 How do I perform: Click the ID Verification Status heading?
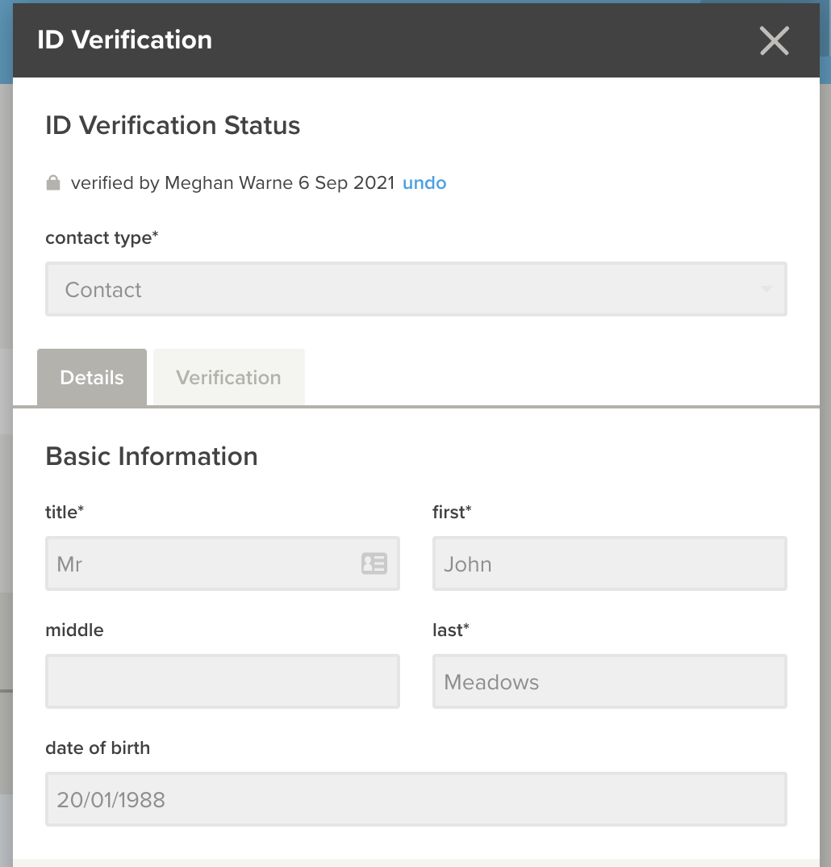coord(173,125)
